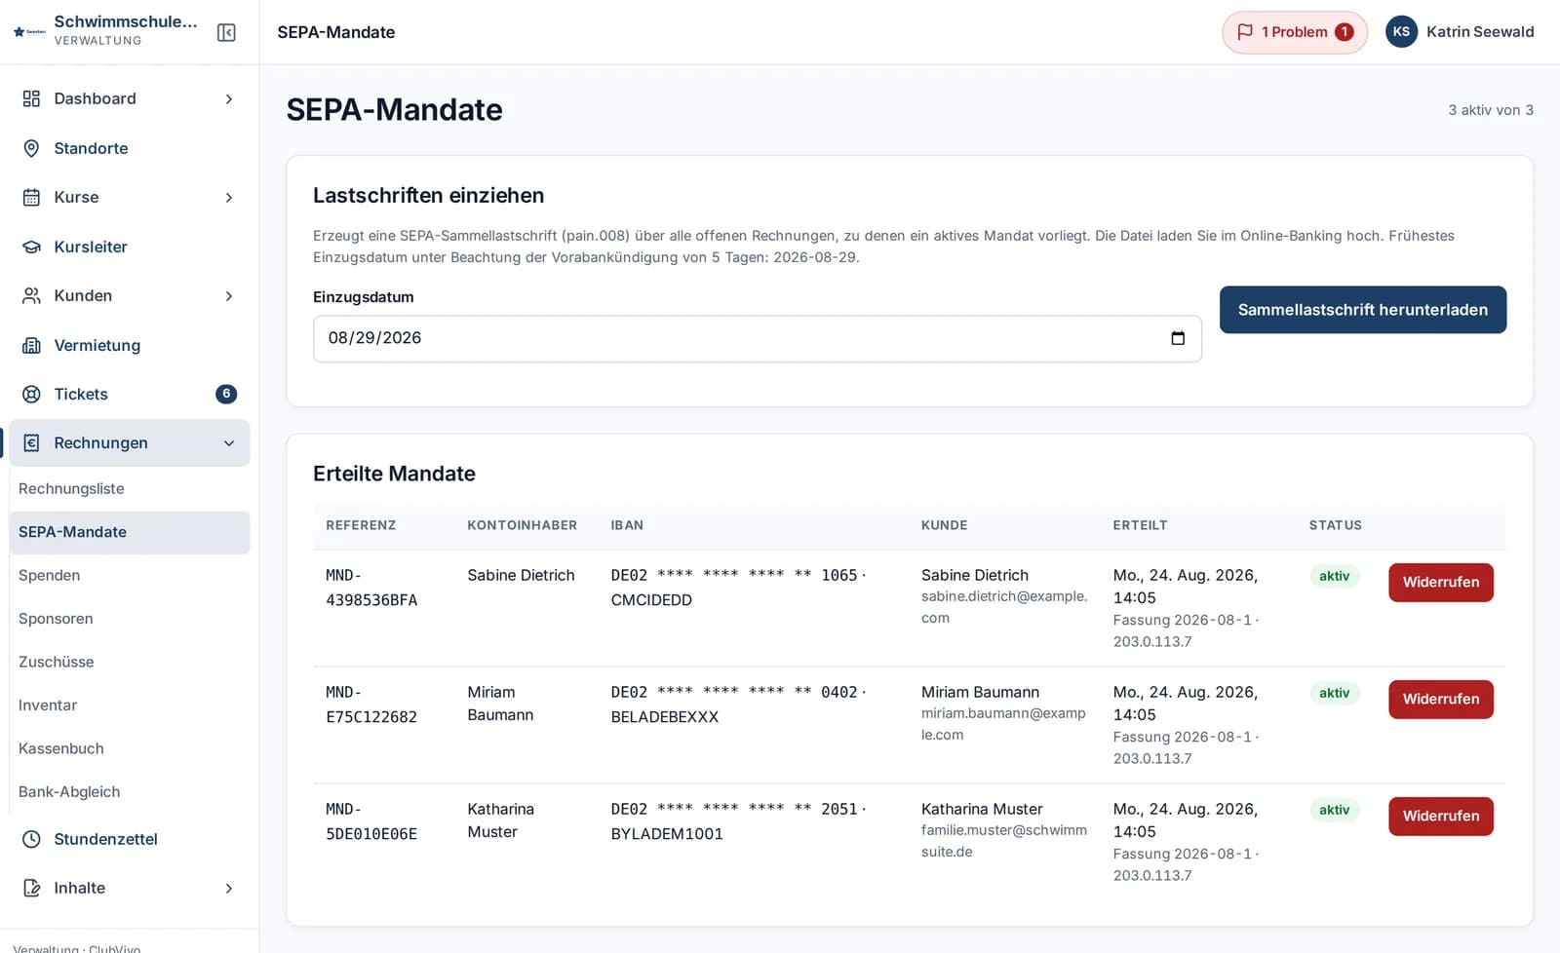The height and width of the screenshot is (953, 1560).
Task: Click the Standorte map pin icon
Action: (31, 148)
